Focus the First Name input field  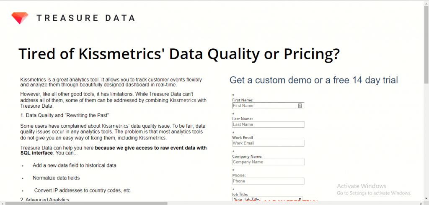tap(264, 106)
